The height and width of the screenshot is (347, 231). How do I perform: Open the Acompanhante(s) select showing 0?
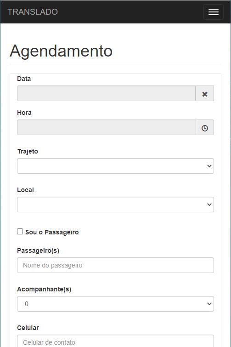tap(115, 304)
